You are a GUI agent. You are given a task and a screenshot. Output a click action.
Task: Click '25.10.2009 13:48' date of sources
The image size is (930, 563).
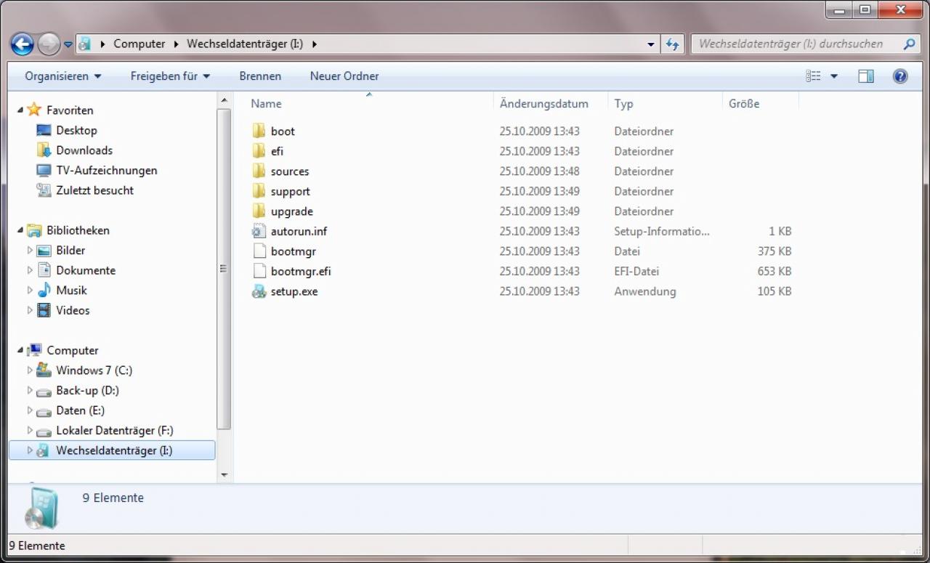(x=540, y=171)
